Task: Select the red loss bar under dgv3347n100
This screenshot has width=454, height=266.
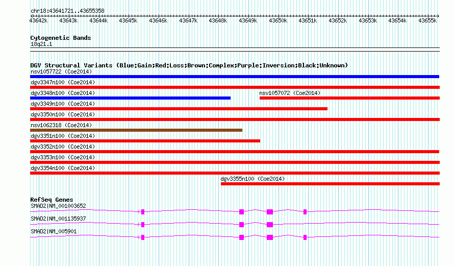Action: (235, 87)
